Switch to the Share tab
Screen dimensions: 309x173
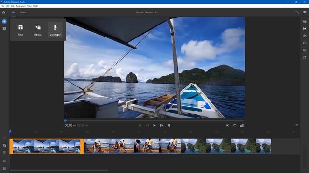click(x=23, y=12)
